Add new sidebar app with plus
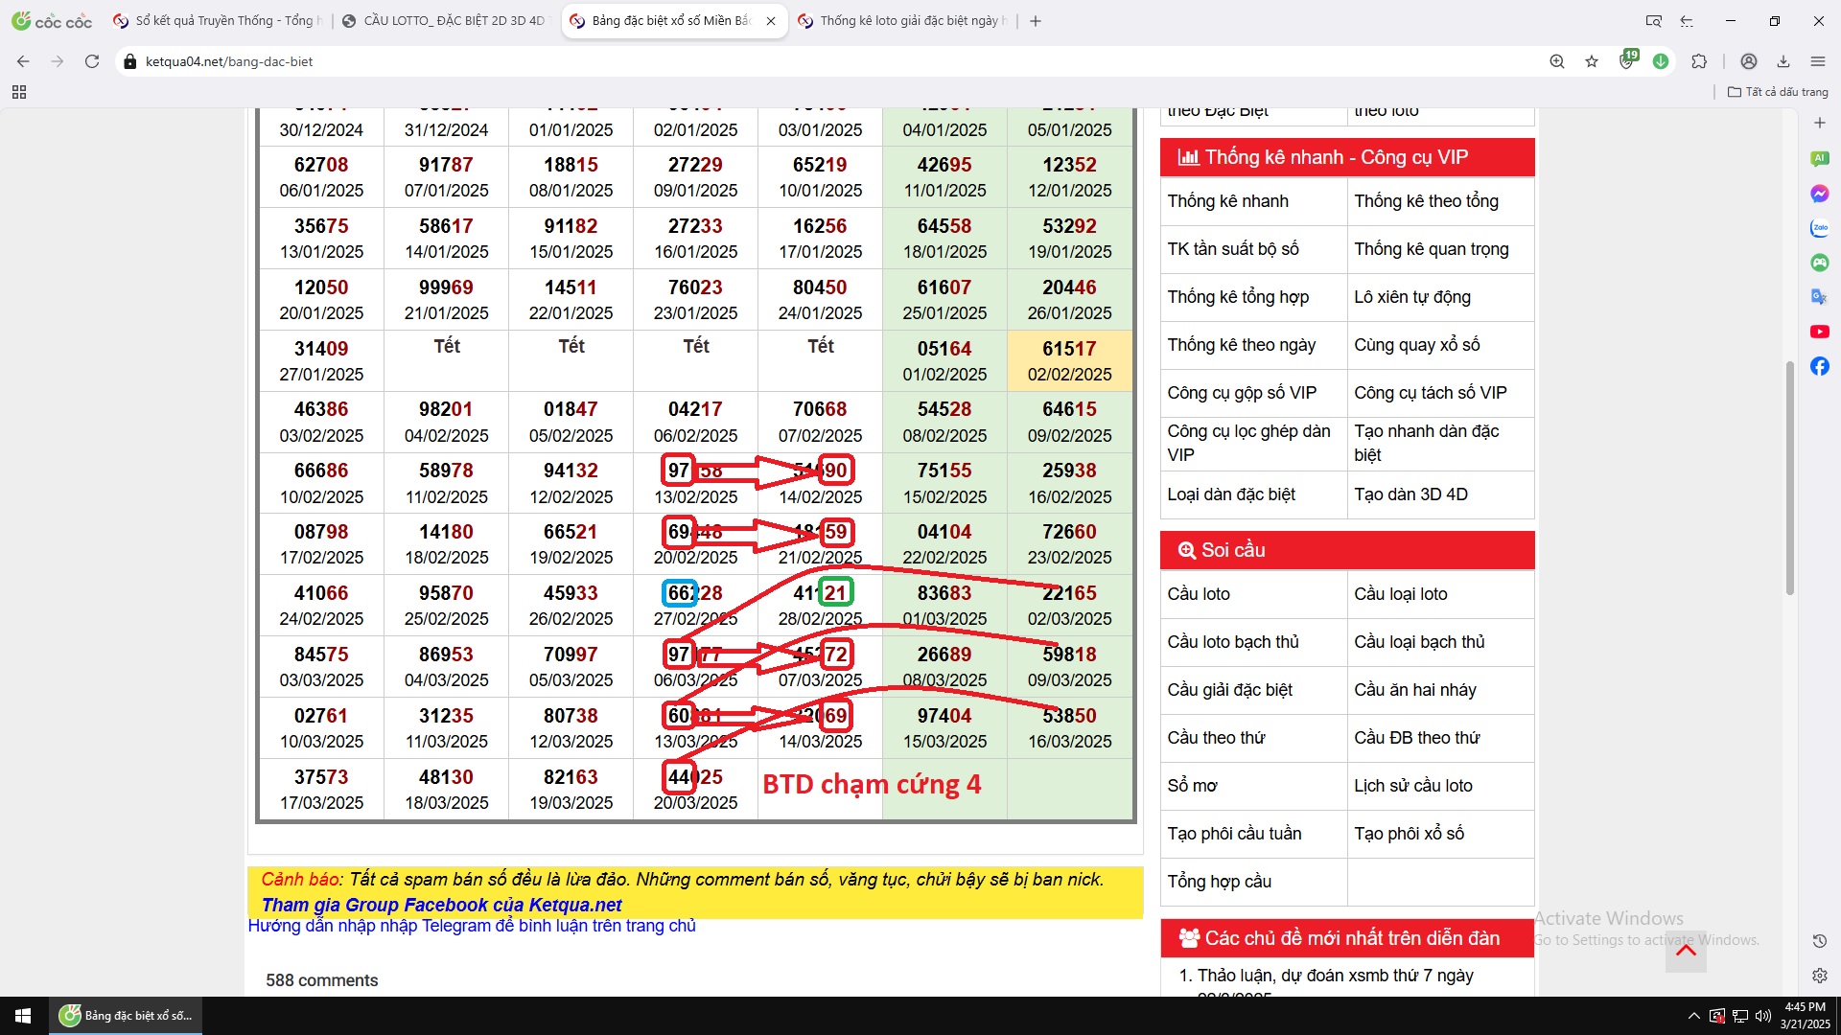1841x1035 pixels. tap(1819, 123)
